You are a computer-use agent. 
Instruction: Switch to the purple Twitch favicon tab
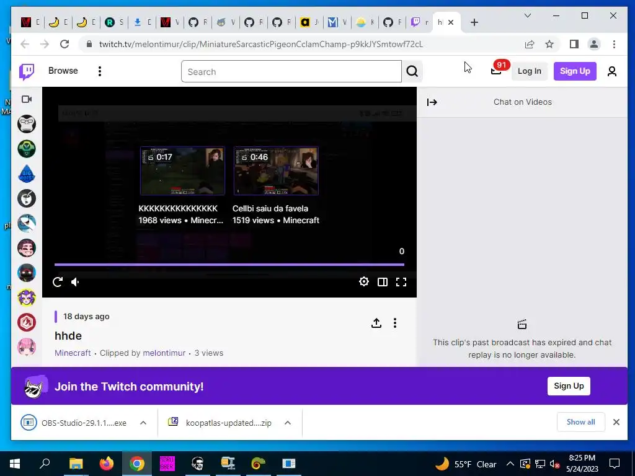(415, 22)
